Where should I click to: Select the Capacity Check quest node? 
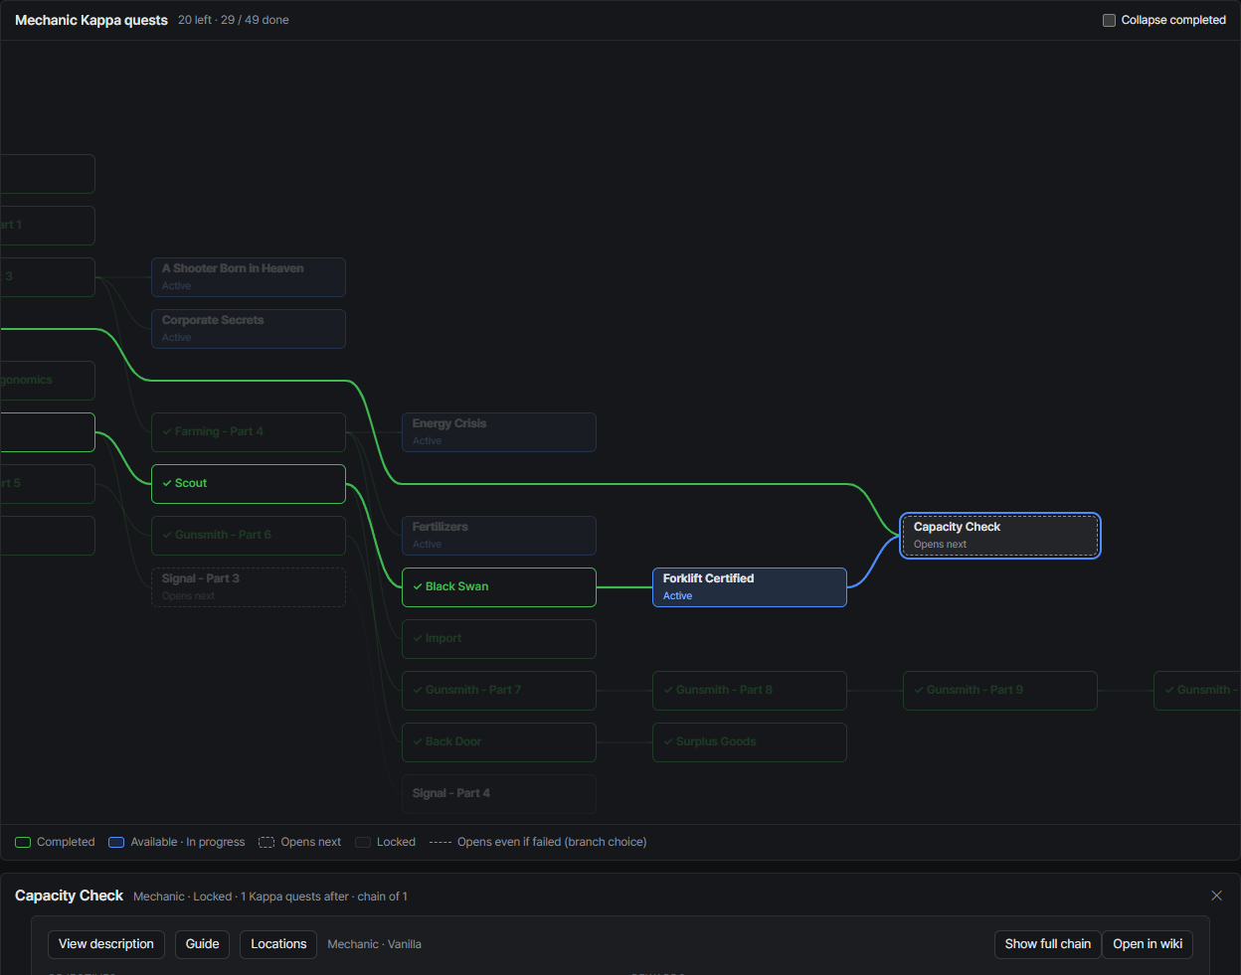[x=1000, y=536]
